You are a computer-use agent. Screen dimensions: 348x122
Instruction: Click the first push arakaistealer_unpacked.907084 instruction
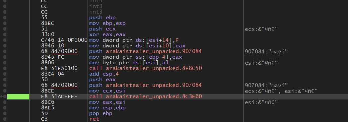[145, 51]
